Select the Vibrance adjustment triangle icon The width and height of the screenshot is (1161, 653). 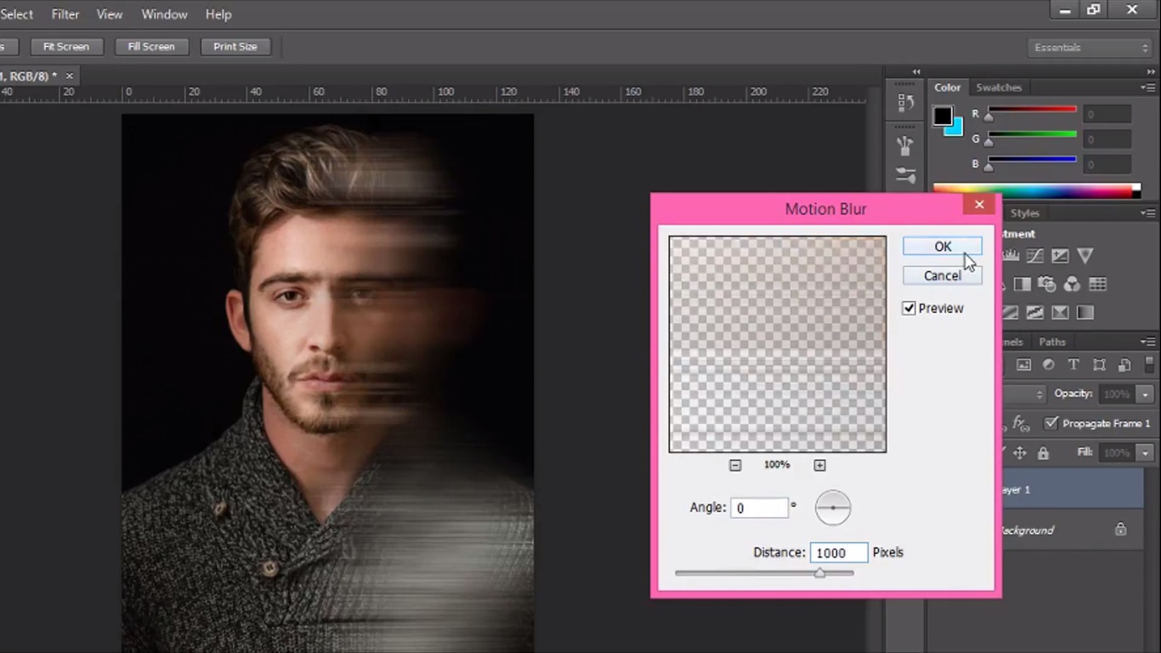(x=1085, y=255)
